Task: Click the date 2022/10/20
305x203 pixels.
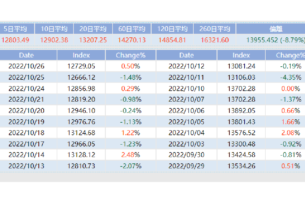Action: [x=27, y=110]
